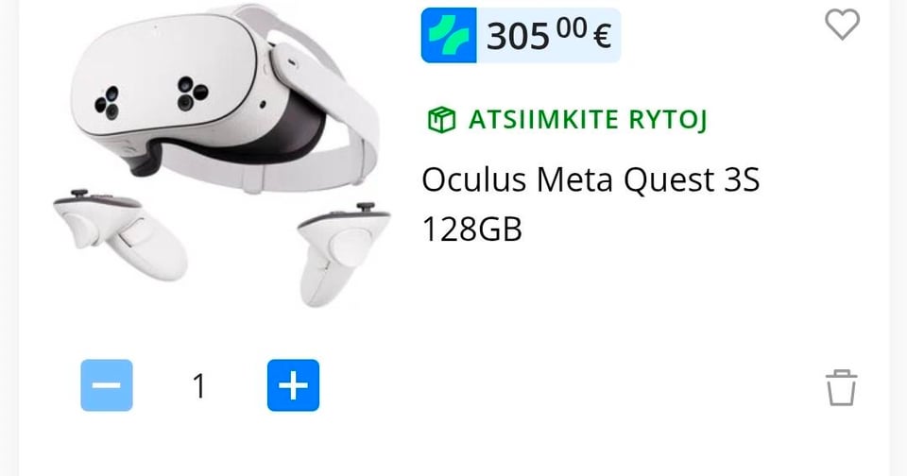Increase quantity with the blue plus button
907x476 pixels.
293,385
